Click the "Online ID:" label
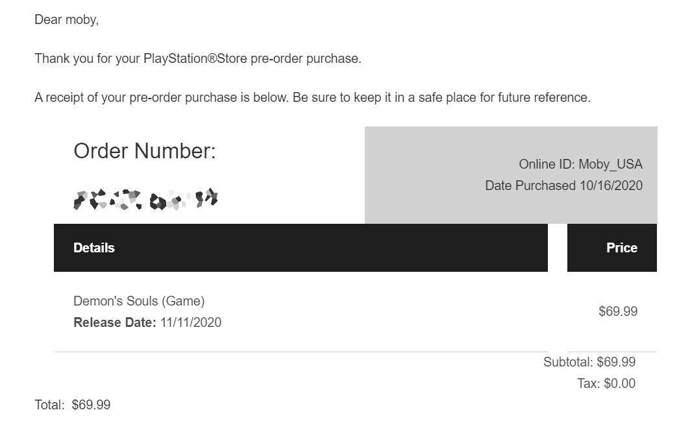This screenshot has width=679, height=421. coord(547,165)
